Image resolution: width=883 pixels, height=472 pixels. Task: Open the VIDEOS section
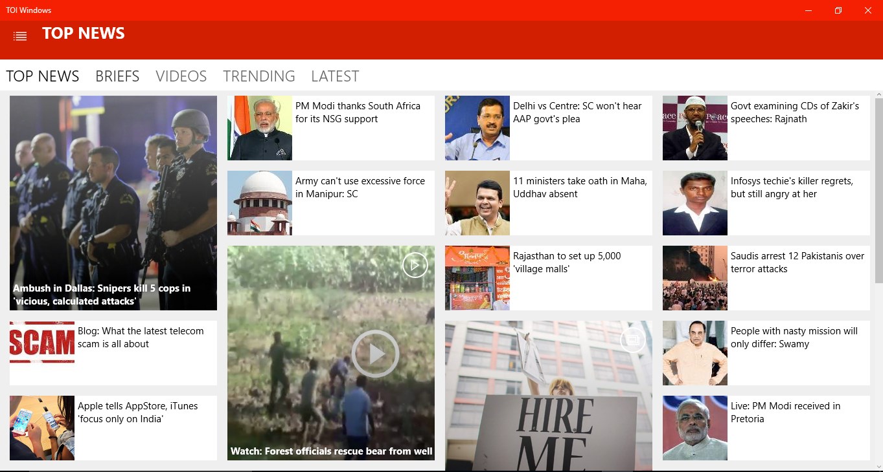click(x=181, y=76)
